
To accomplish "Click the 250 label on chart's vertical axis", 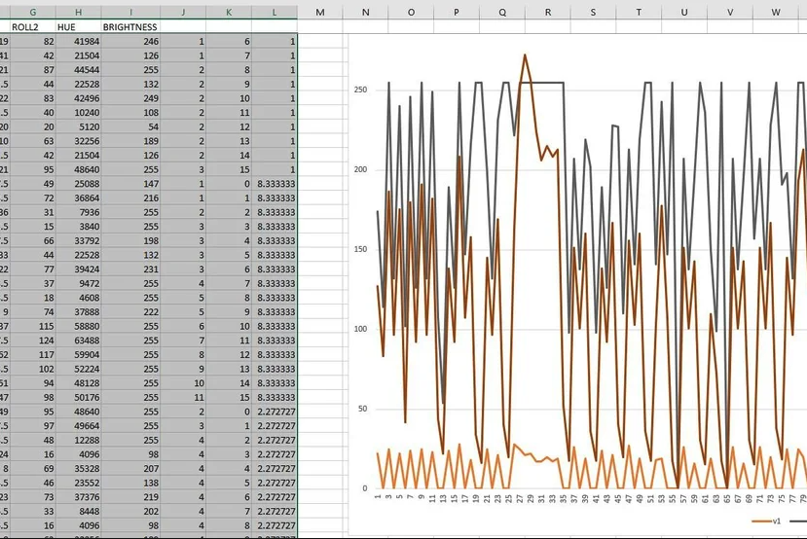I will [359, 90].
